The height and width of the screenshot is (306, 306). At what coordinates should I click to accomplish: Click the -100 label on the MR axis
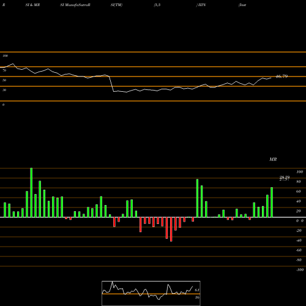pos(300,270)
